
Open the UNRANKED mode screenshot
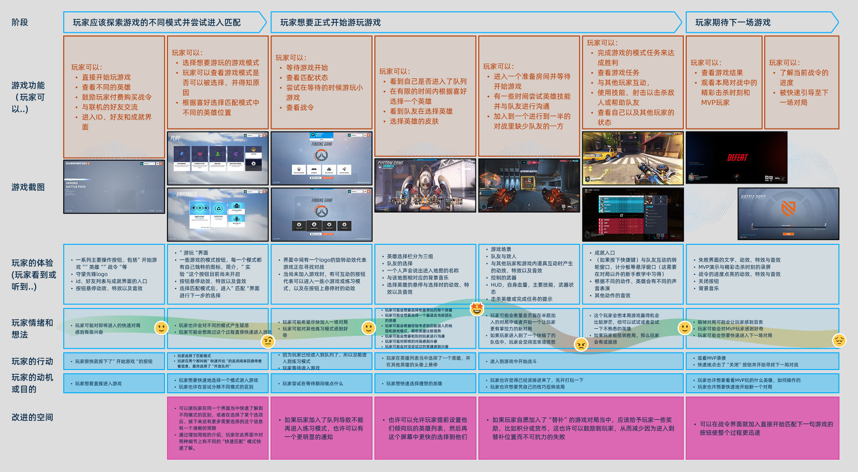pos(218,214)
